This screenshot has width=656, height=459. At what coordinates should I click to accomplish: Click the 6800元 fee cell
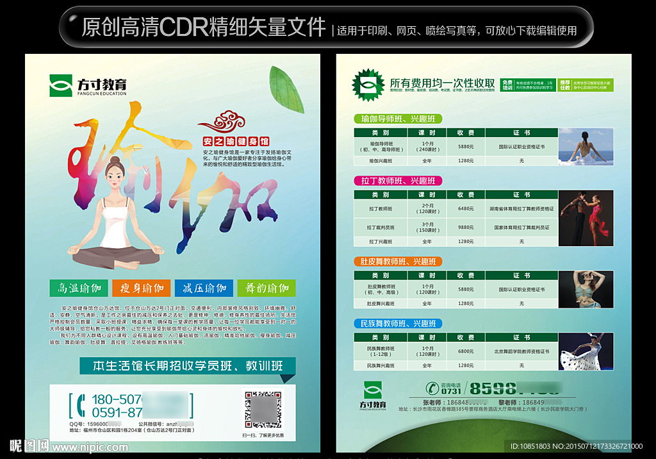466,351
